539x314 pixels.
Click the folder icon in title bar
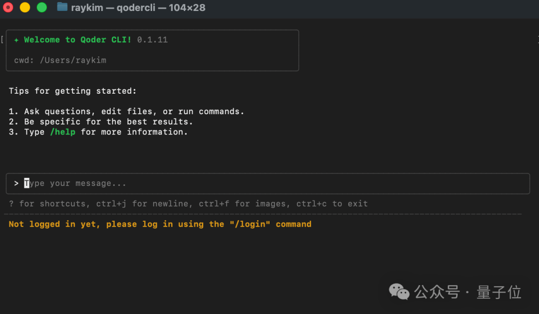point(62,7)
